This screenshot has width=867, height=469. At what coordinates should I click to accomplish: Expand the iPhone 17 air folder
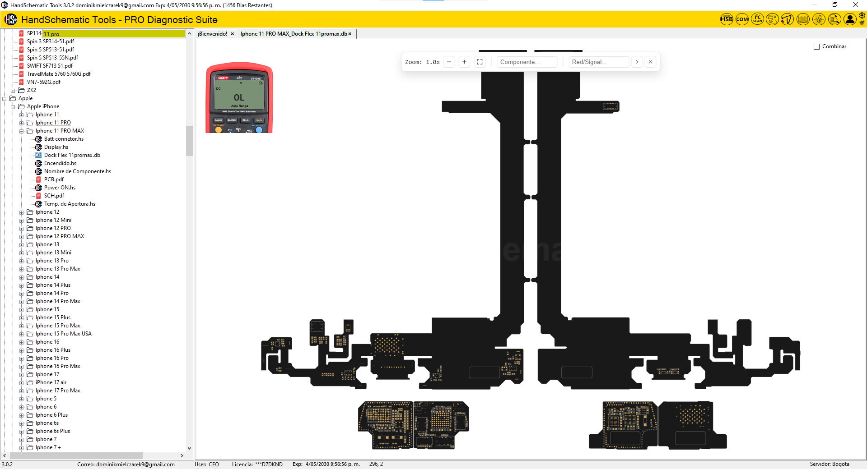[22, 383]
